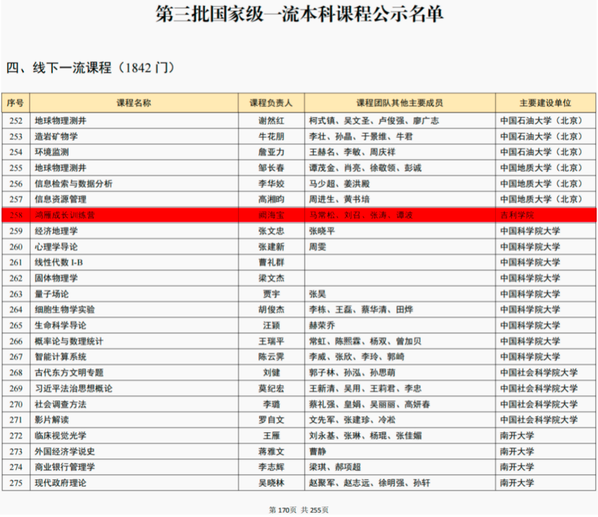Viewport: 598px width, 517px height.
Task: Click course leader 阙海宝 in red row
Action: tap(271, 215)
